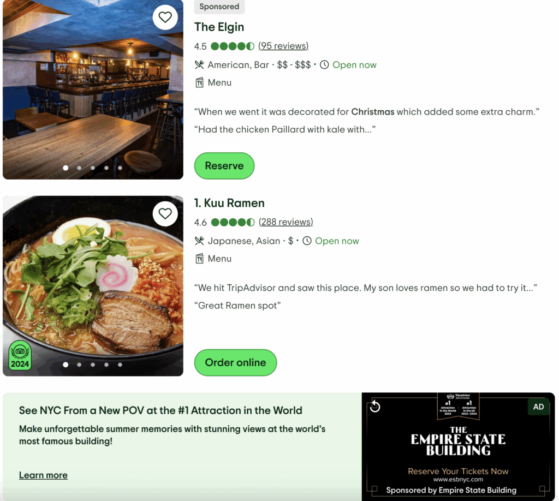
Task: Click the cuisine utensils icon for Kuu Ramen
Action: tap(199, 241)
